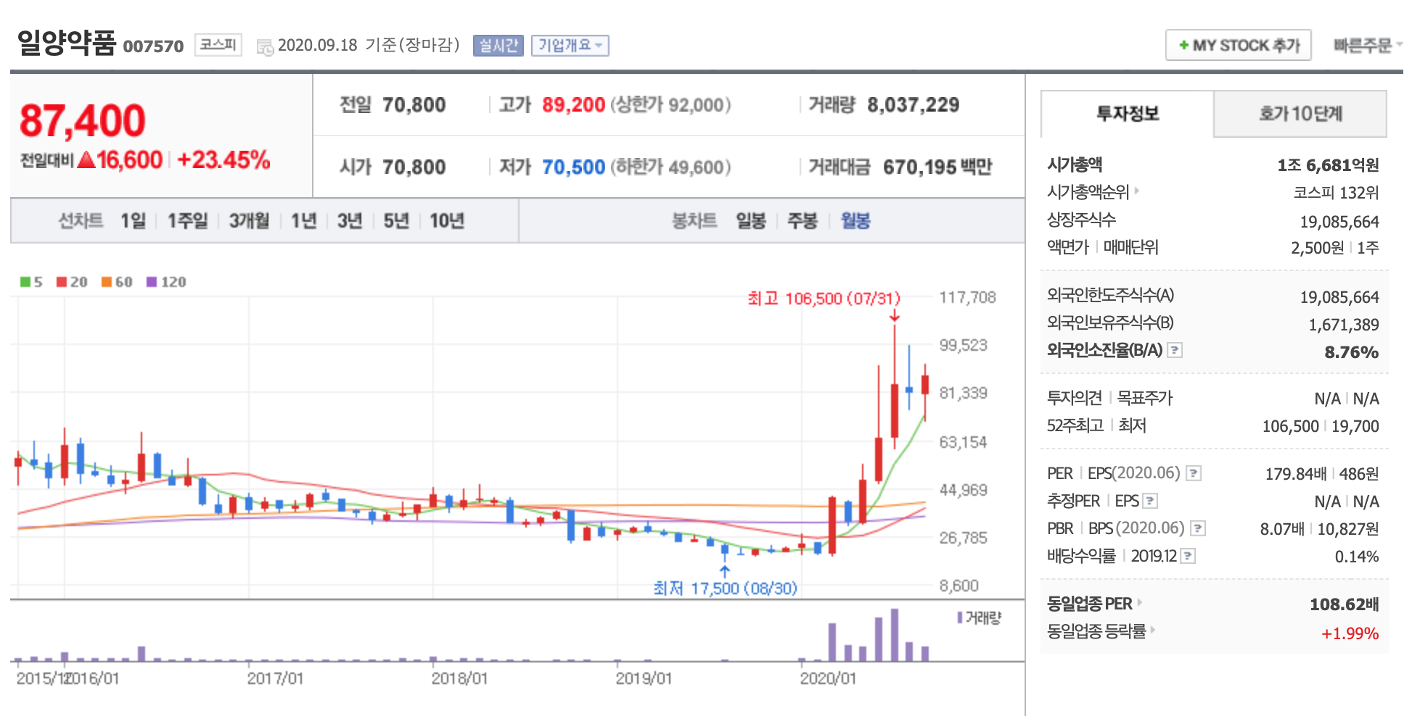Click the 저가 value 70,500
Viewport: 1412px width, 716px height.
tap(573, 167)
